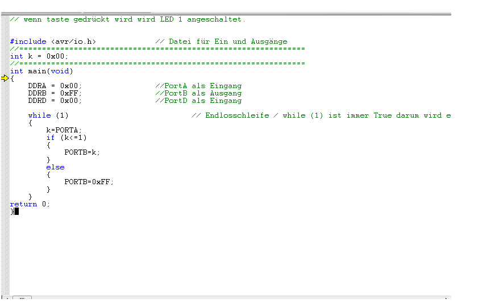Click the horizontal scrollbar thumb at bottom

(x=22, y=297)
